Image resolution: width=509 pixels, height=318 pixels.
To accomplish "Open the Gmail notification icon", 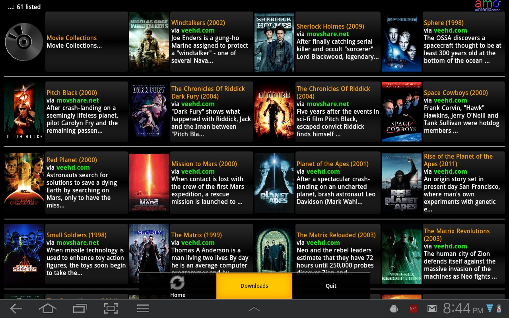I will [432, 308].
